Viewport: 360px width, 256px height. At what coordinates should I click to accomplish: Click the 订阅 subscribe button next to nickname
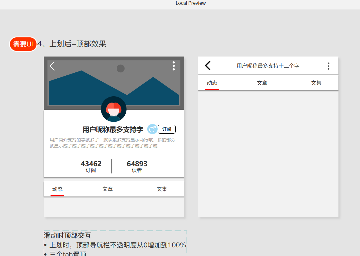click(167, 129)
